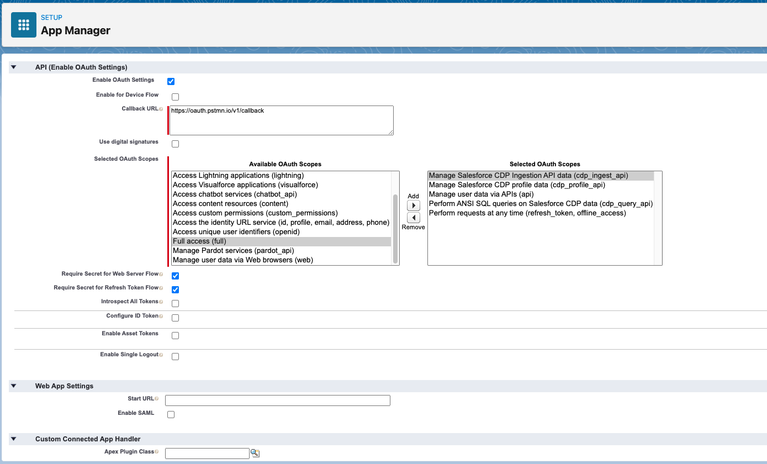Check Use digital signatures box

(x=175, y=144)
